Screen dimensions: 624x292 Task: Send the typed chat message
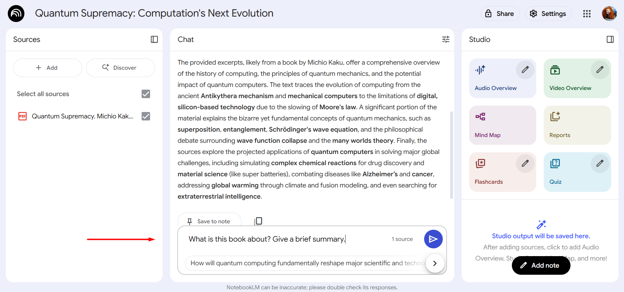coord(433,239)
